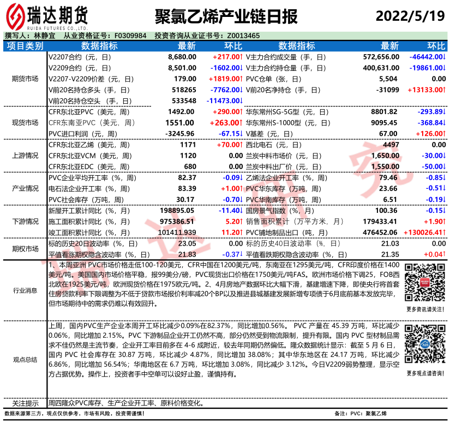This screenshot has width=450, height=423.
Task: Select the 下游情况 category label
Action: (x=25, y=221)
